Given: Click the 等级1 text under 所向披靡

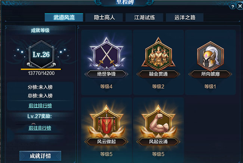Looking at the screenshot, I should [x=210, y=87].
